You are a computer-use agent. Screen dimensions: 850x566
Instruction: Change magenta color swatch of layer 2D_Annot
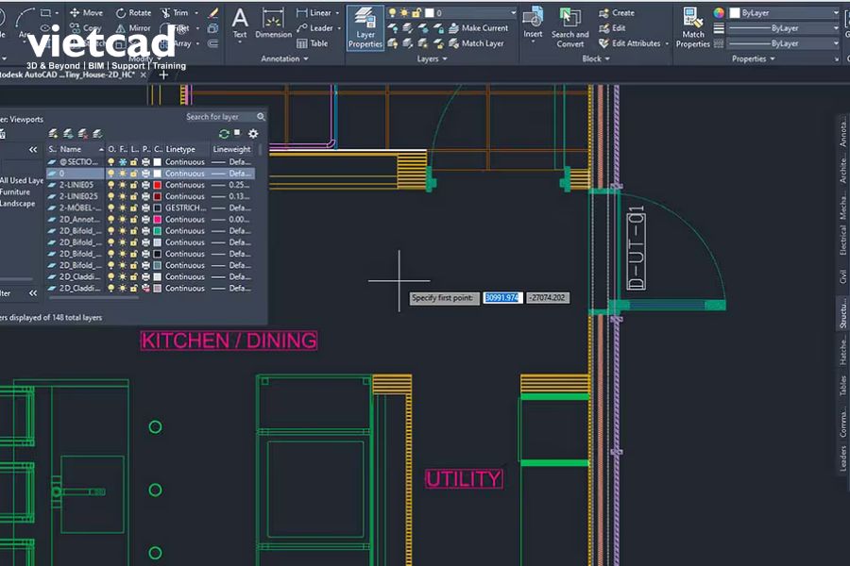157,220
